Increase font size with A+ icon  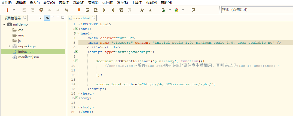[142, 10]
